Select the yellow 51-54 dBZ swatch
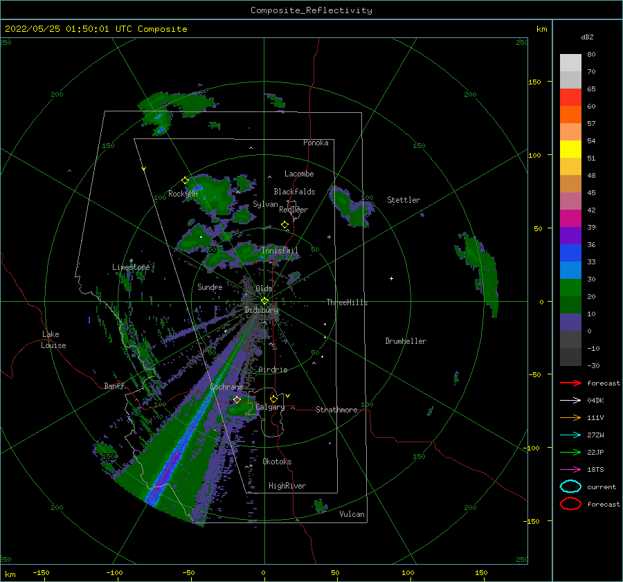The image size is (623, 582). pos(570,149)
